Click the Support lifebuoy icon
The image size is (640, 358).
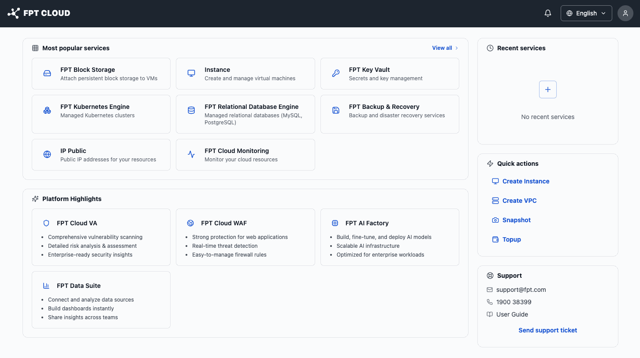click(490, 276)
